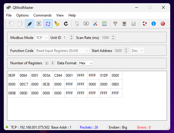Click the Scan Rate down arrow
The image size is (174, 133).
click(113, 39)
